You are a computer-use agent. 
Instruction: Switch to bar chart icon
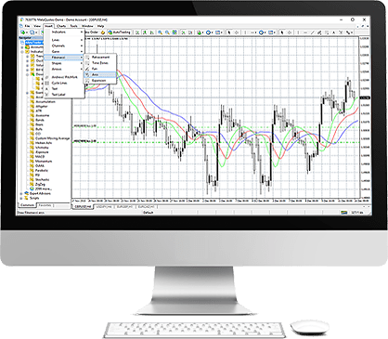[137, 33]
